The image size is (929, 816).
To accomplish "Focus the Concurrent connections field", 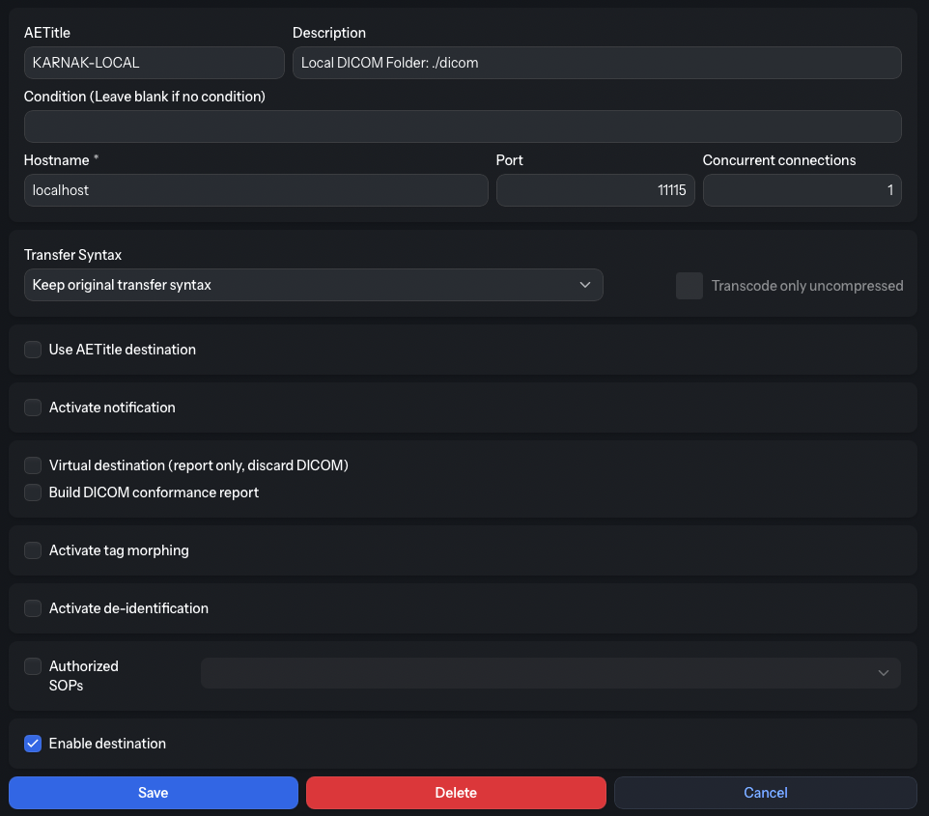I will pyautogui.click(x=802, y=190).
